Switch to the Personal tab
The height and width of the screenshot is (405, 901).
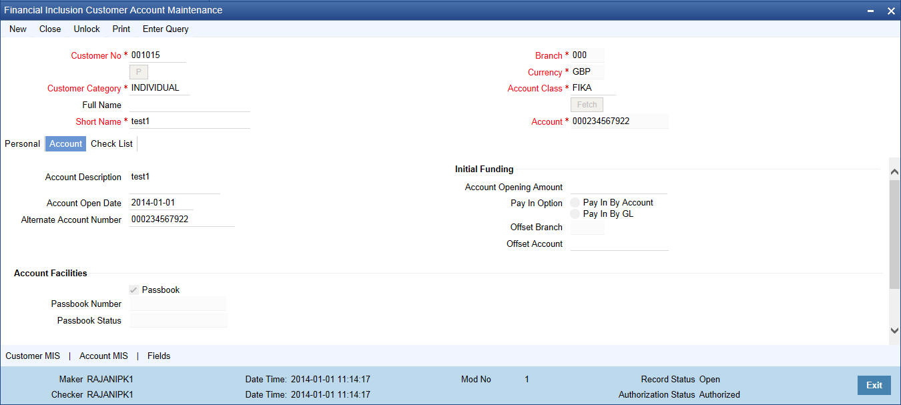(x=22, y=143)
